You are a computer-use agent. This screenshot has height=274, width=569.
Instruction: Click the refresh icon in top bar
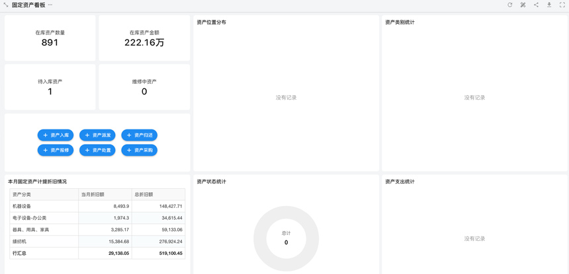pyautogui.click(x=510, y=5)
